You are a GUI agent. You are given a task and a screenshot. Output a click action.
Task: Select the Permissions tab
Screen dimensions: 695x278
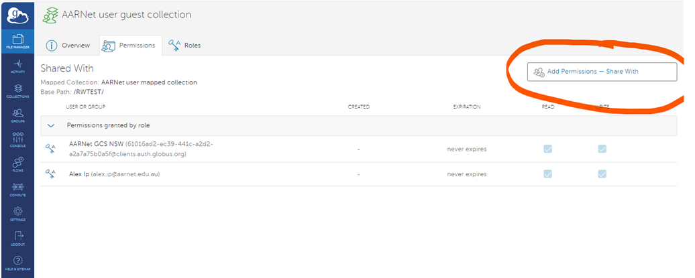pyautogui.click(x=130, y=45)
